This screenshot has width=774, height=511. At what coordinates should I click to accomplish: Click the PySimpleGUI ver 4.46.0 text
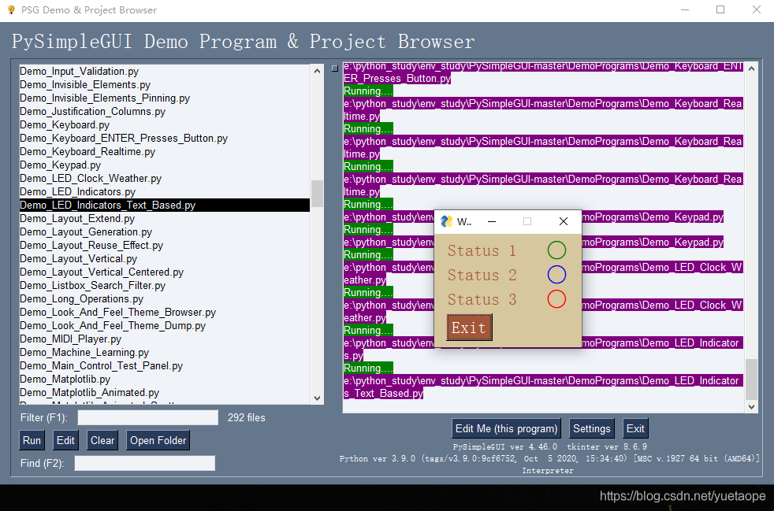click(505, 447)
